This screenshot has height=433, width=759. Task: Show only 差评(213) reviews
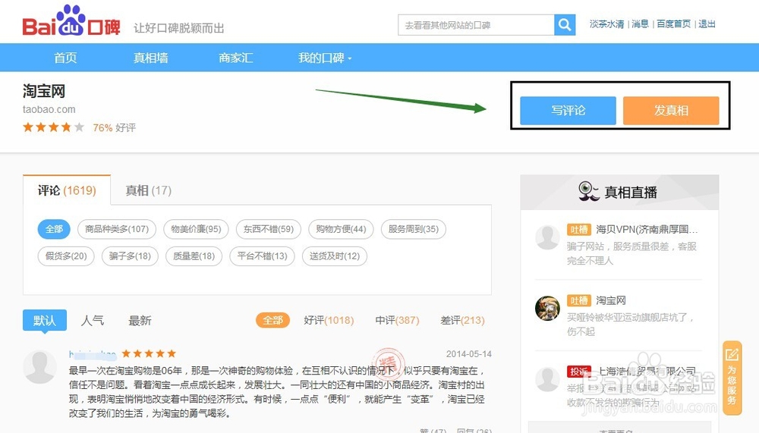462,320
